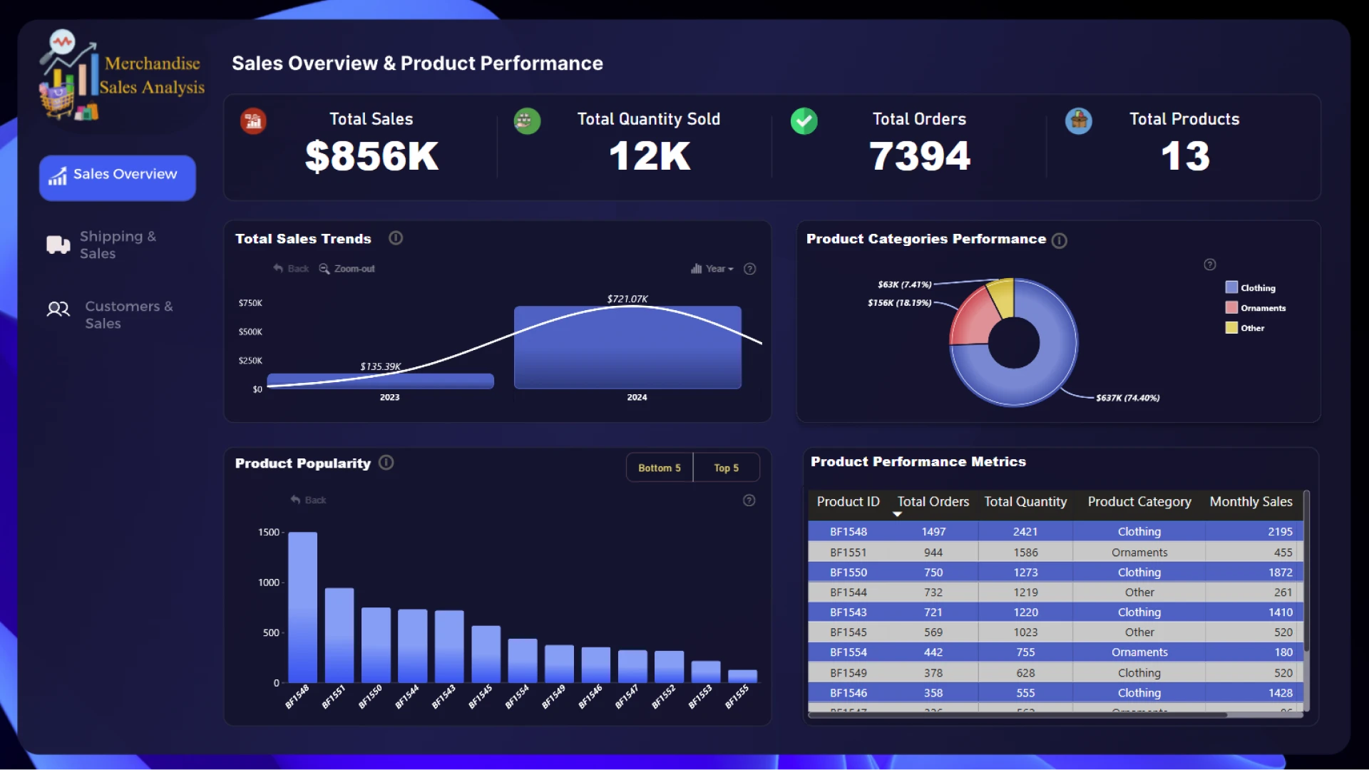This screenshot has width=1369, height=770.
Task: Click monthly sales value 2195
Action: click(1280, 532)
